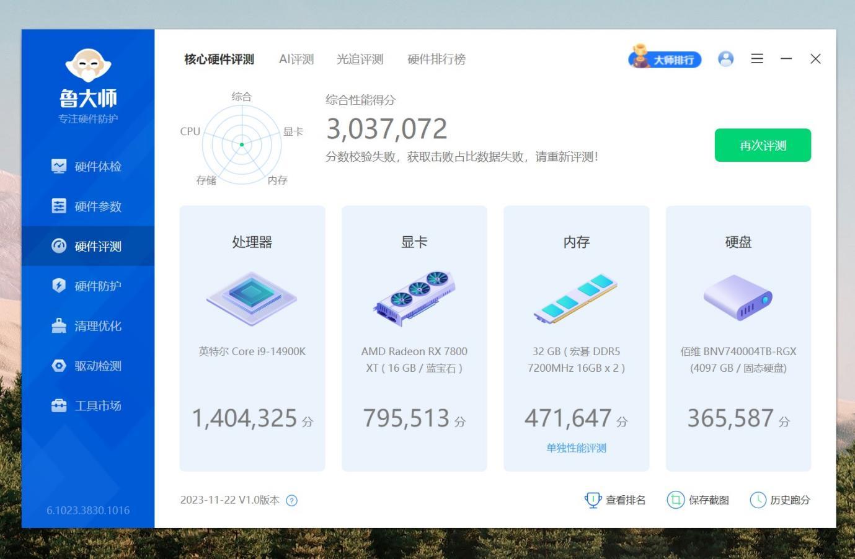Click the 32 GB 宏碁 DDR5 memory text
Viewport: 855px width, 559px height.
(x=576, y=359)
